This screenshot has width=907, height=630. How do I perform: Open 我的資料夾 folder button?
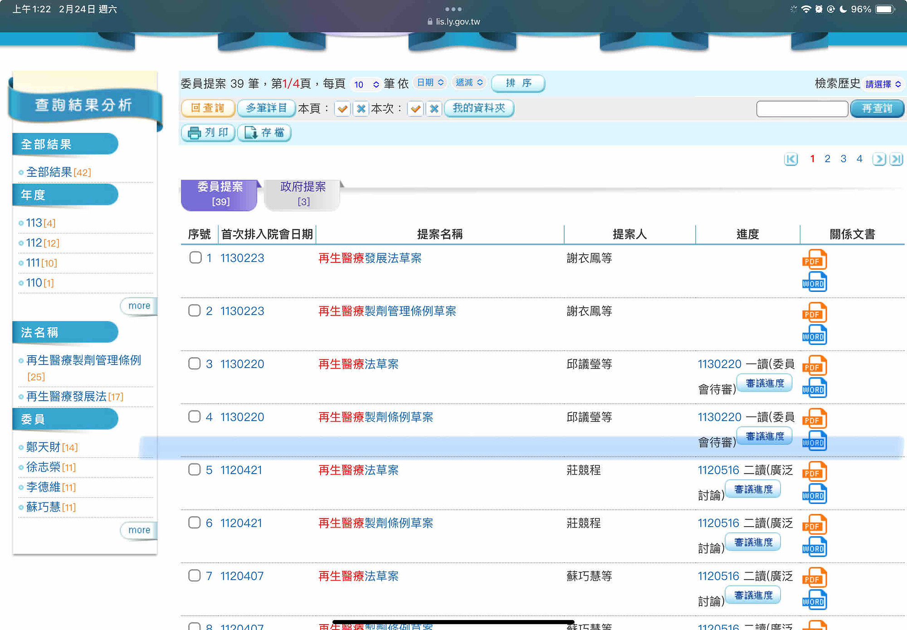point(479,108)
